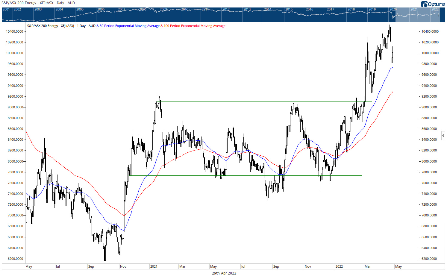Collapse the side panel arrow on right edge
The image size is (447, 279).
click(x=443, y=136)
